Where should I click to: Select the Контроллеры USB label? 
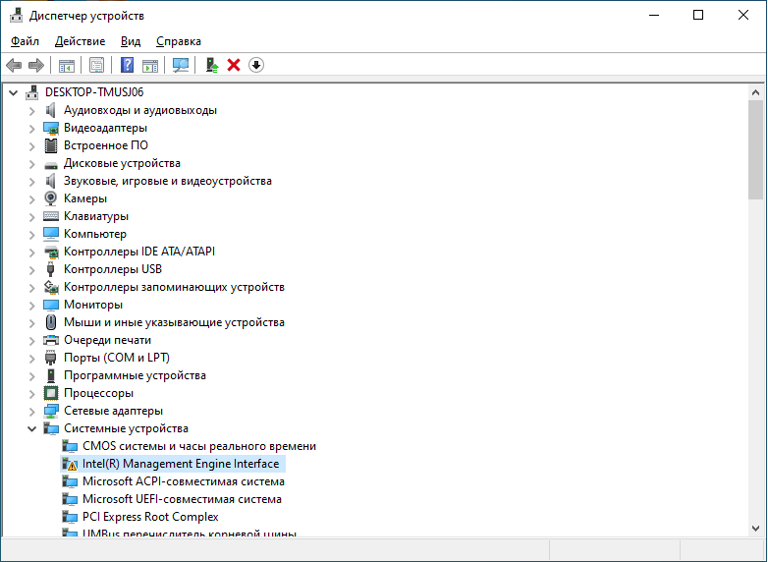(x=113, y=269)
